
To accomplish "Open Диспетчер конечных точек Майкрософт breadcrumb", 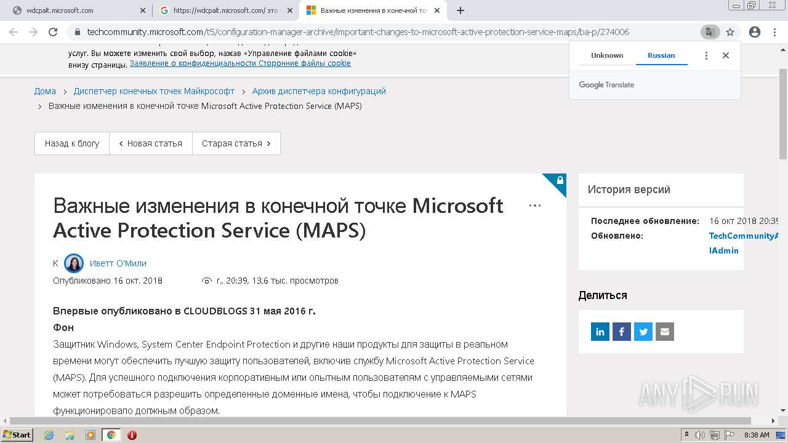I will (x=154, y=91).
